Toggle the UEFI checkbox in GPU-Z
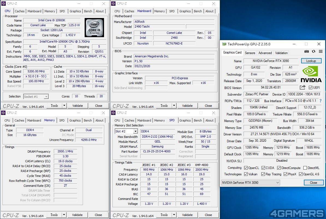Image resolution: width=326 pixels, height=219 pixels. coord(310,88)
